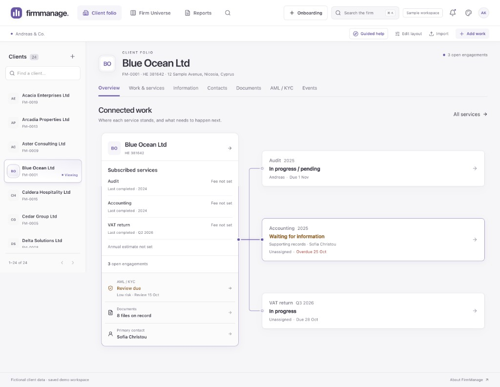Click the Import button
The image size is (500, 387).
pos(439,34)
